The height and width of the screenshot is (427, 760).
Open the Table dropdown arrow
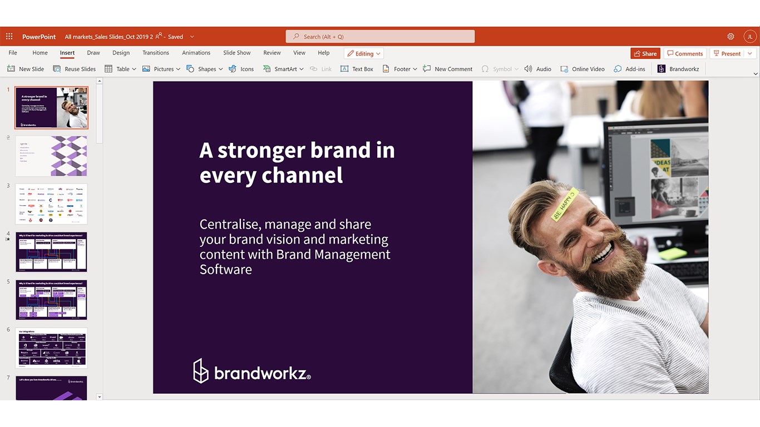pyautogui.click(x=134, y=69)
